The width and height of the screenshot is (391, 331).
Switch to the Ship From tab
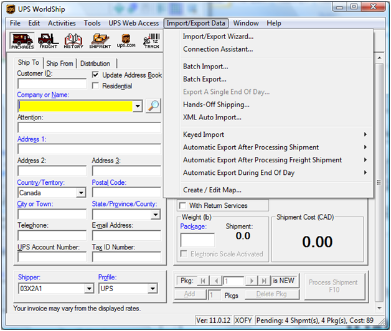coord(60,63)
